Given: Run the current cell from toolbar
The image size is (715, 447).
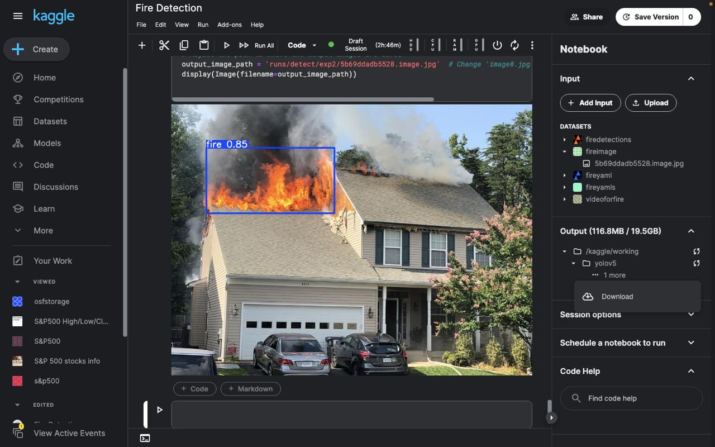Looking at the screenshot, I should 226,45.
